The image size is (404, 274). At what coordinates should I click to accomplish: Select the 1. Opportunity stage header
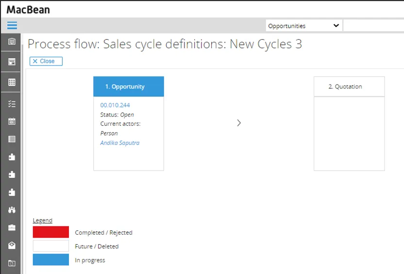(x=129, y=86)
